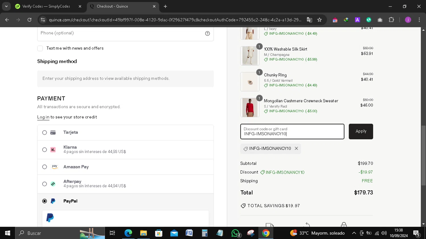Launch Microsoft Edge from the taskbar

(x=128, y=233)
